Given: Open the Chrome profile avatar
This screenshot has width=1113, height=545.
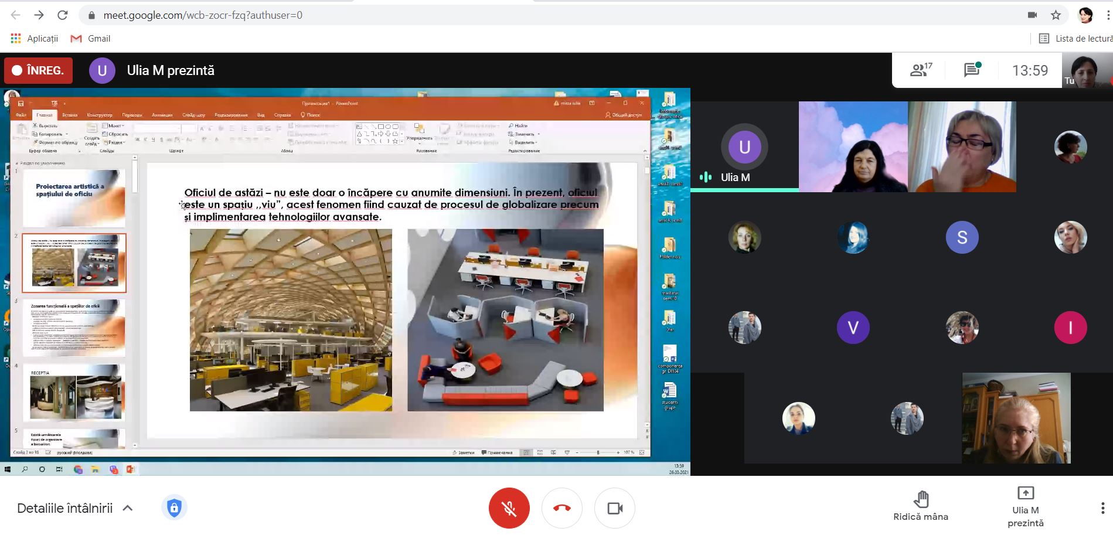Looking at the screenshot, I should click(x=1085, y=15).
